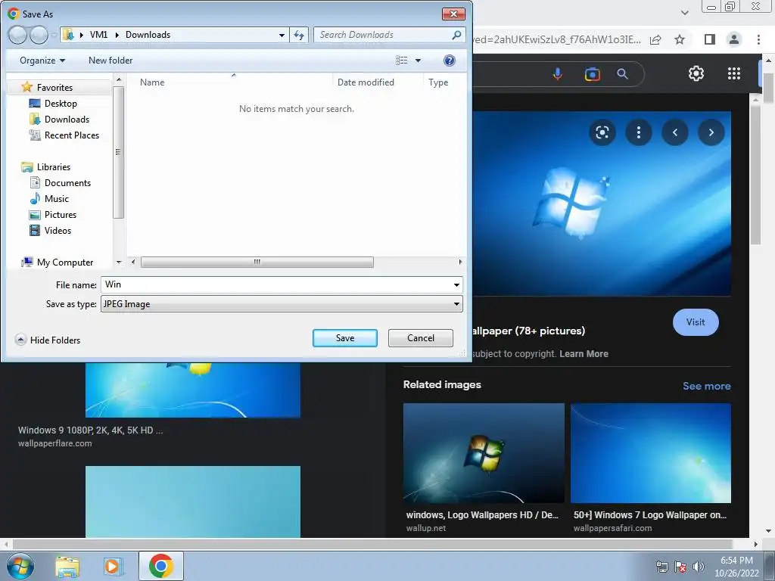Select Documents library
775x581 pixels.
(67, 183)
